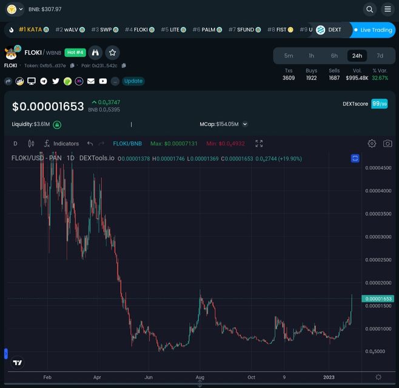Viewport: 399px width, 388px height.
Task: Open the Telegram link icon
Action: pyautogui.click(x=44, y=81)
